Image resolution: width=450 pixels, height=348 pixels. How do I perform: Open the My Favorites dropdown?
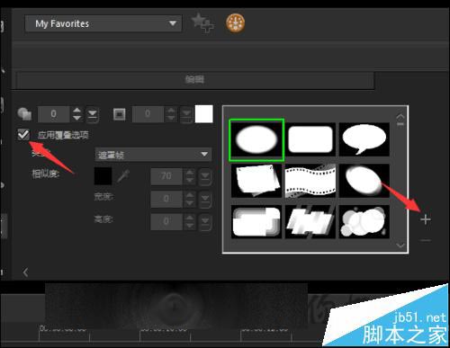tap(103, 23)
